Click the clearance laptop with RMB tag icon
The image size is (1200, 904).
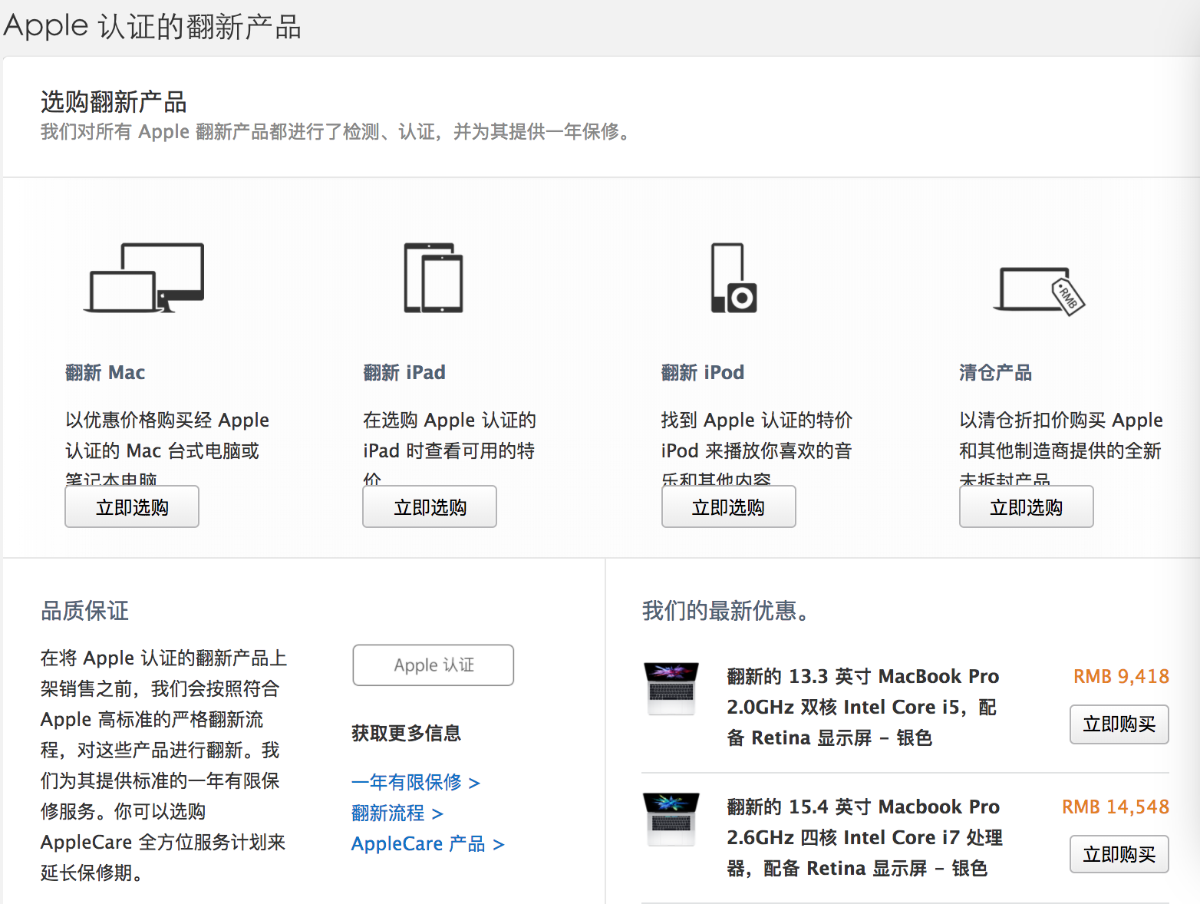1039,290
